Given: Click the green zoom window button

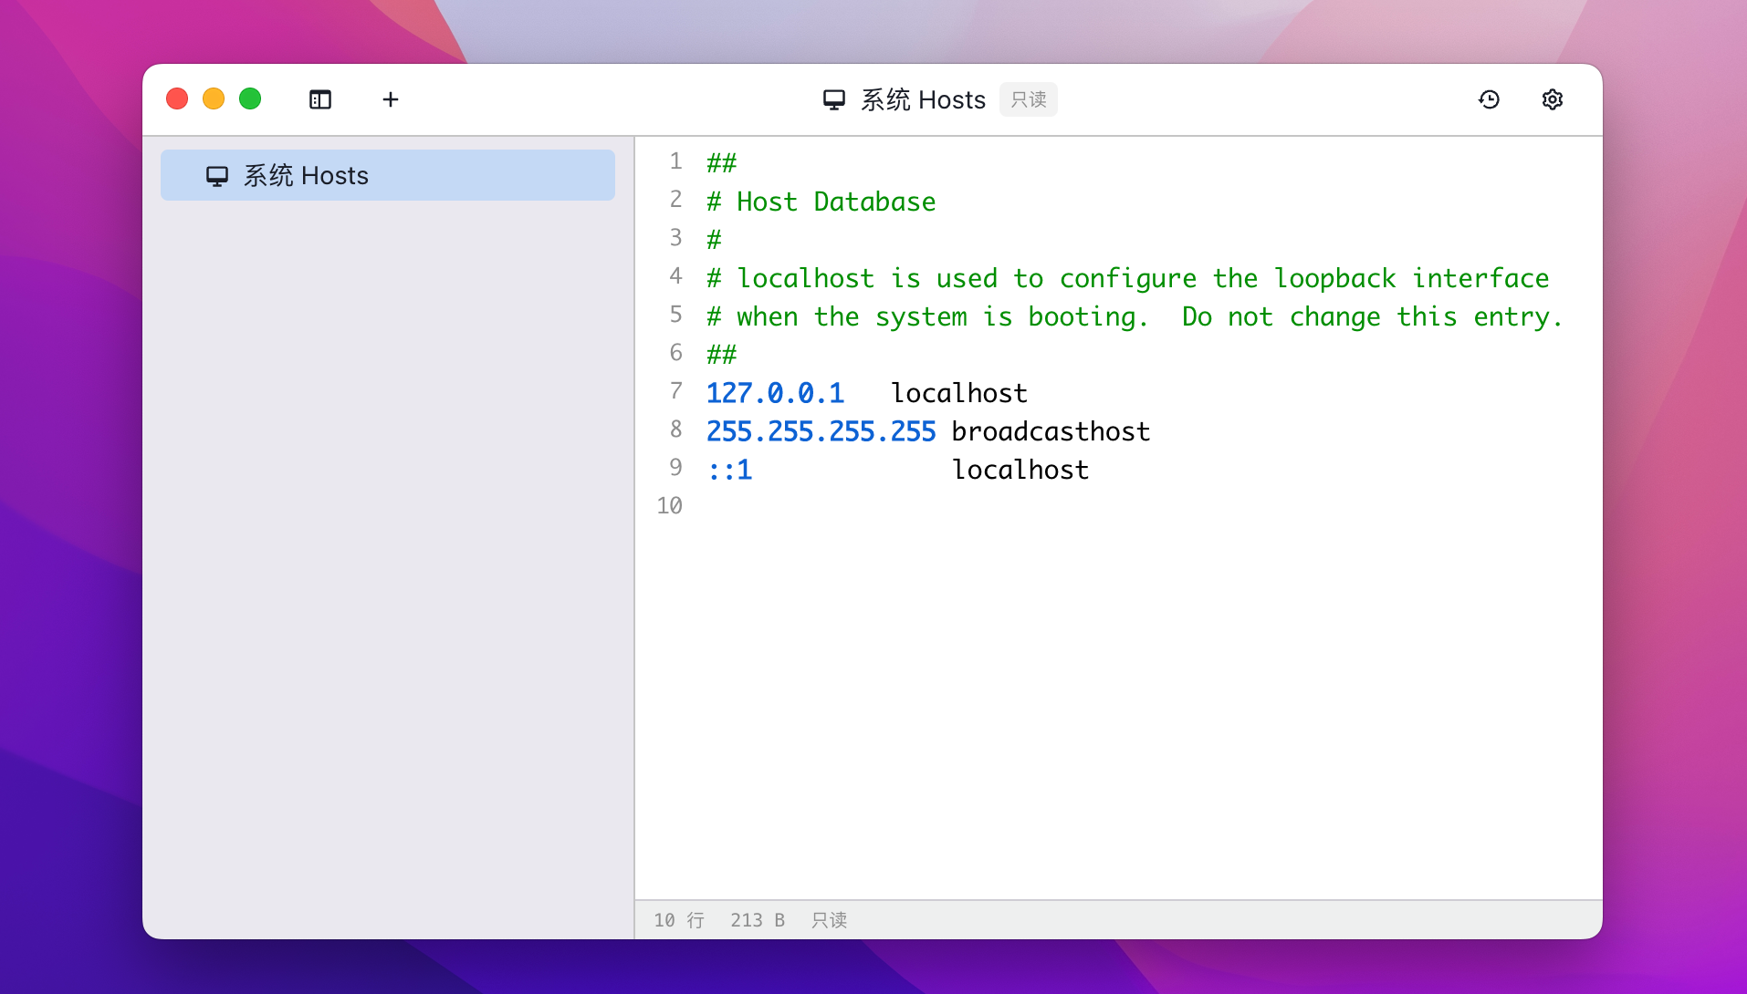Looking at the screenshot, I should [x=250, y=98].
